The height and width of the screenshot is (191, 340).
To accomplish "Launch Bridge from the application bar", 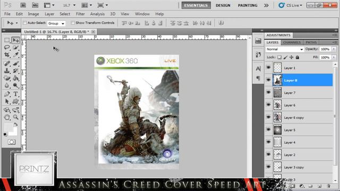I will click(x=23, y=5).
